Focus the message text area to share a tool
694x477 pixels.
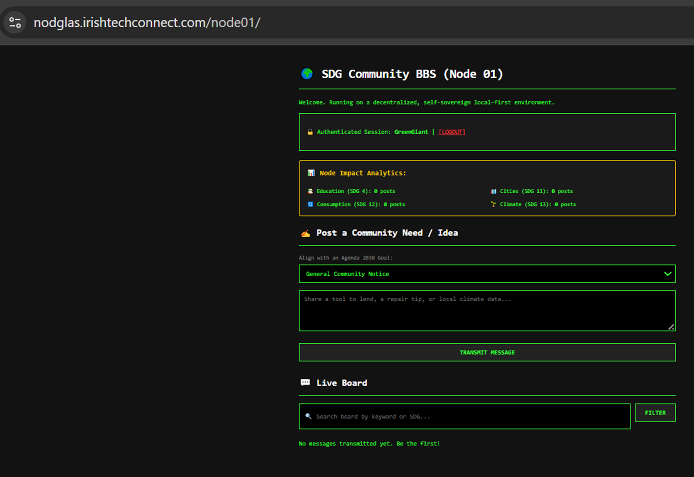pyautogui.click(x=487, y=311)
